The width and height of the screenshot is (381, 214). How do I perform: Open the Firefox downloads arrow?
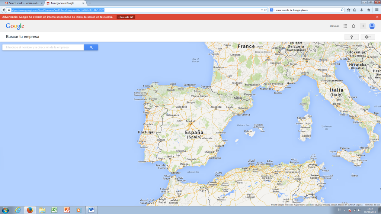coord(361,10)
